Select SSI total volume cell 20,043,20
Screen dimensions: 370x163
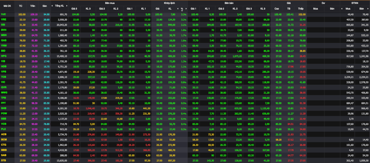tap(62, 25)
